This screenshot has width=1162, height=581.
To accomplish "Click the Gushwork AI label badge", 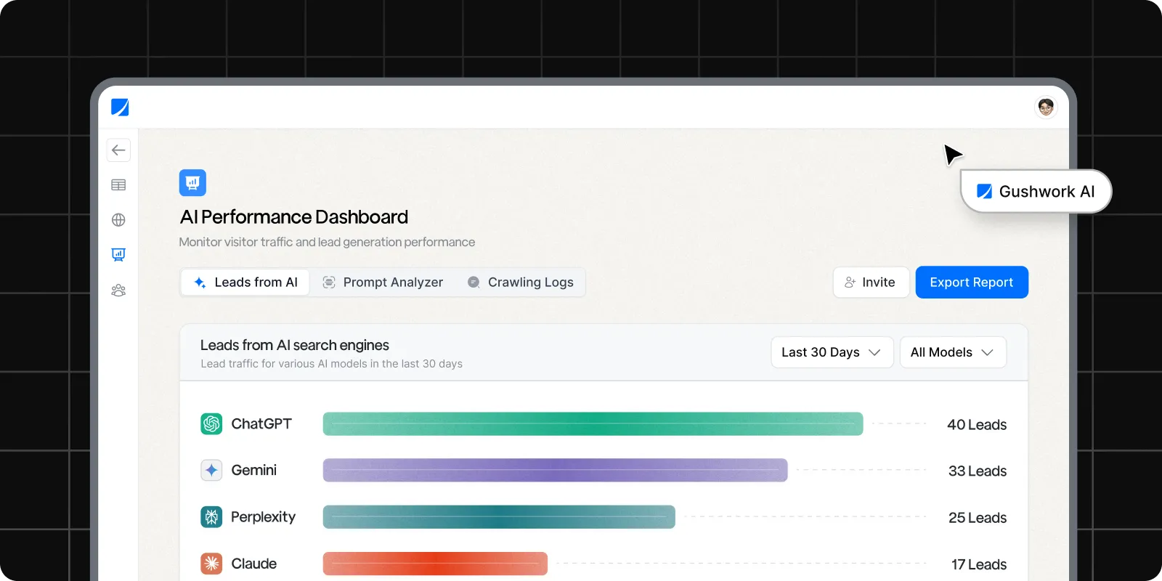I will click(x=1036, y=192).
